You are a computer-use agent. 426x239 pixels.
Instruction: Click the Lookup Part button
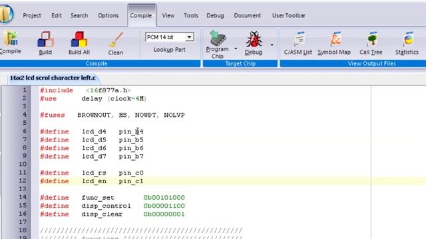tap(170, 50)
